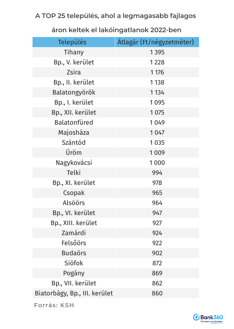The height and width of the screenshot is (329, 234).
Task: Select the 1 000 price cell
Action: 157,163
